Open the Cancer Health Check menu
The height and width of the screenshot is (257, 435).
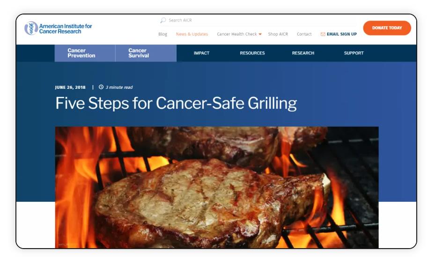(x=237, y=34)
